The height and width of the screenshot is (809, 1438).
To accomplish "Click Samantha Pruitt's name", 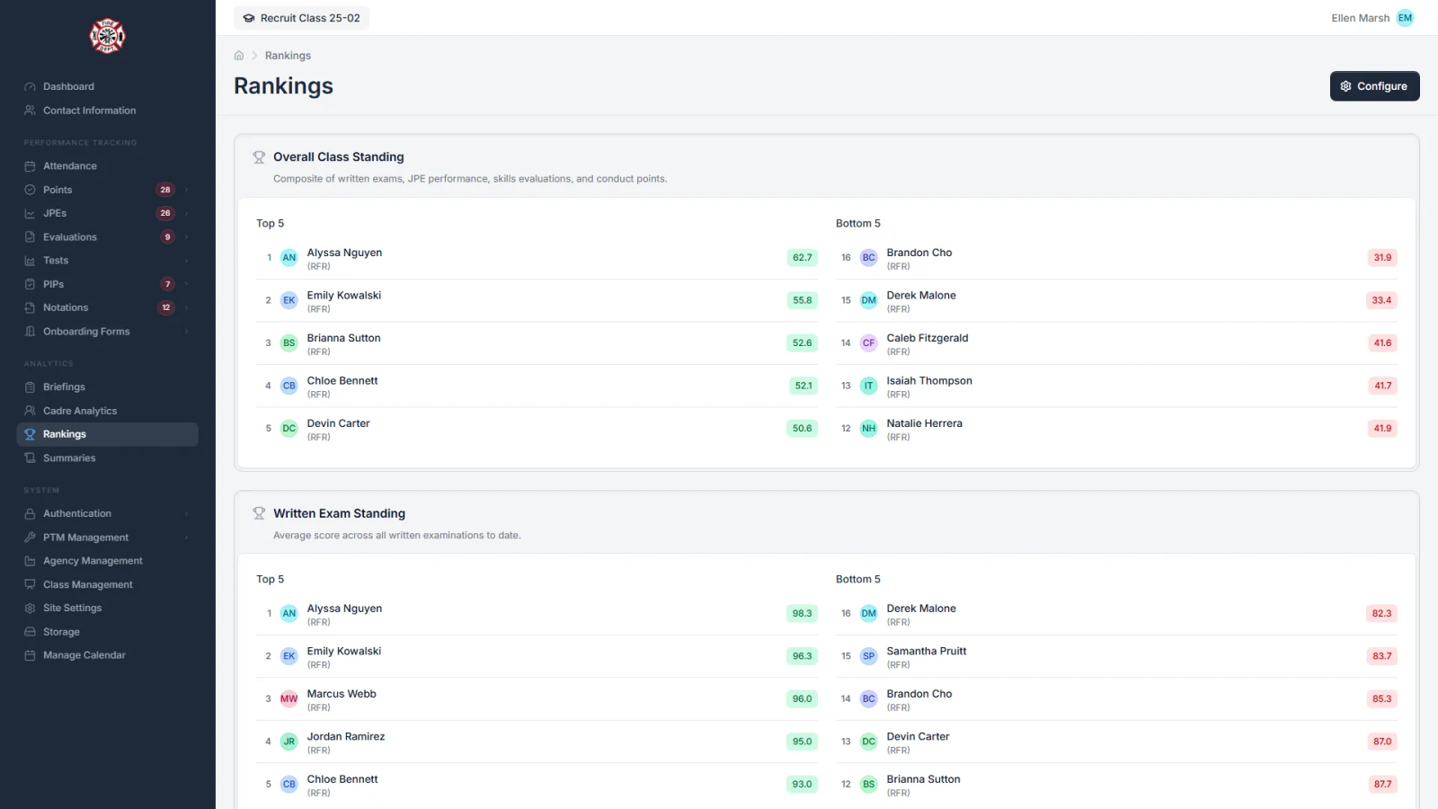I will (x=927, y=651).
